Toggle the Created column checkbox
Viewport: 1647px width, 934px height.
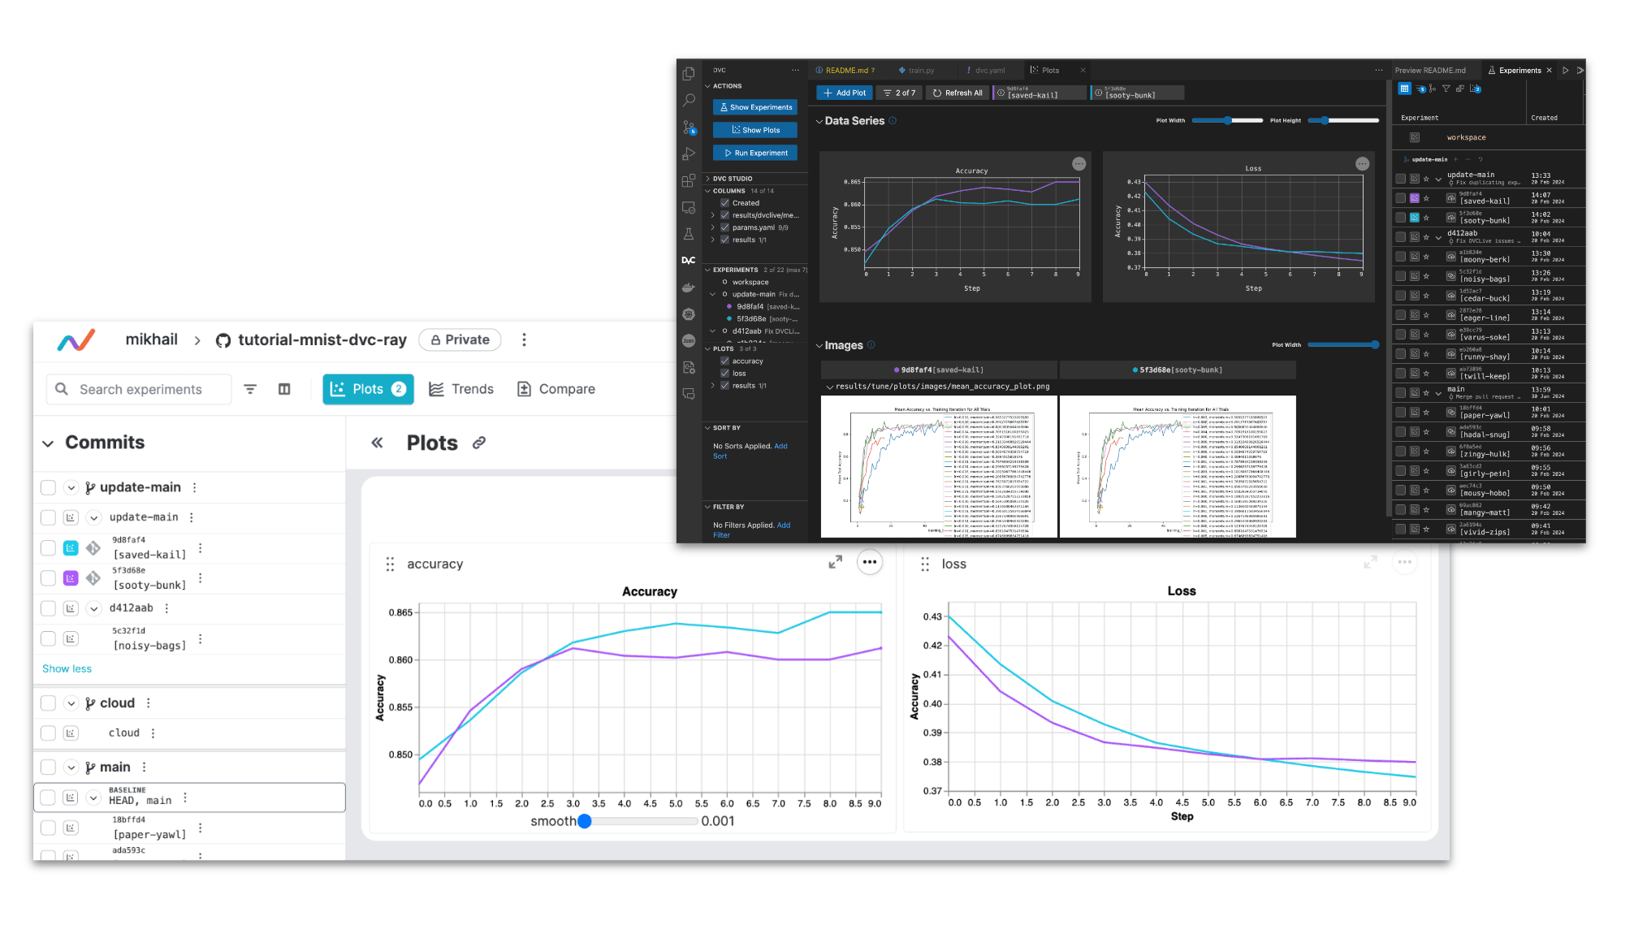[x=724, y=203]
